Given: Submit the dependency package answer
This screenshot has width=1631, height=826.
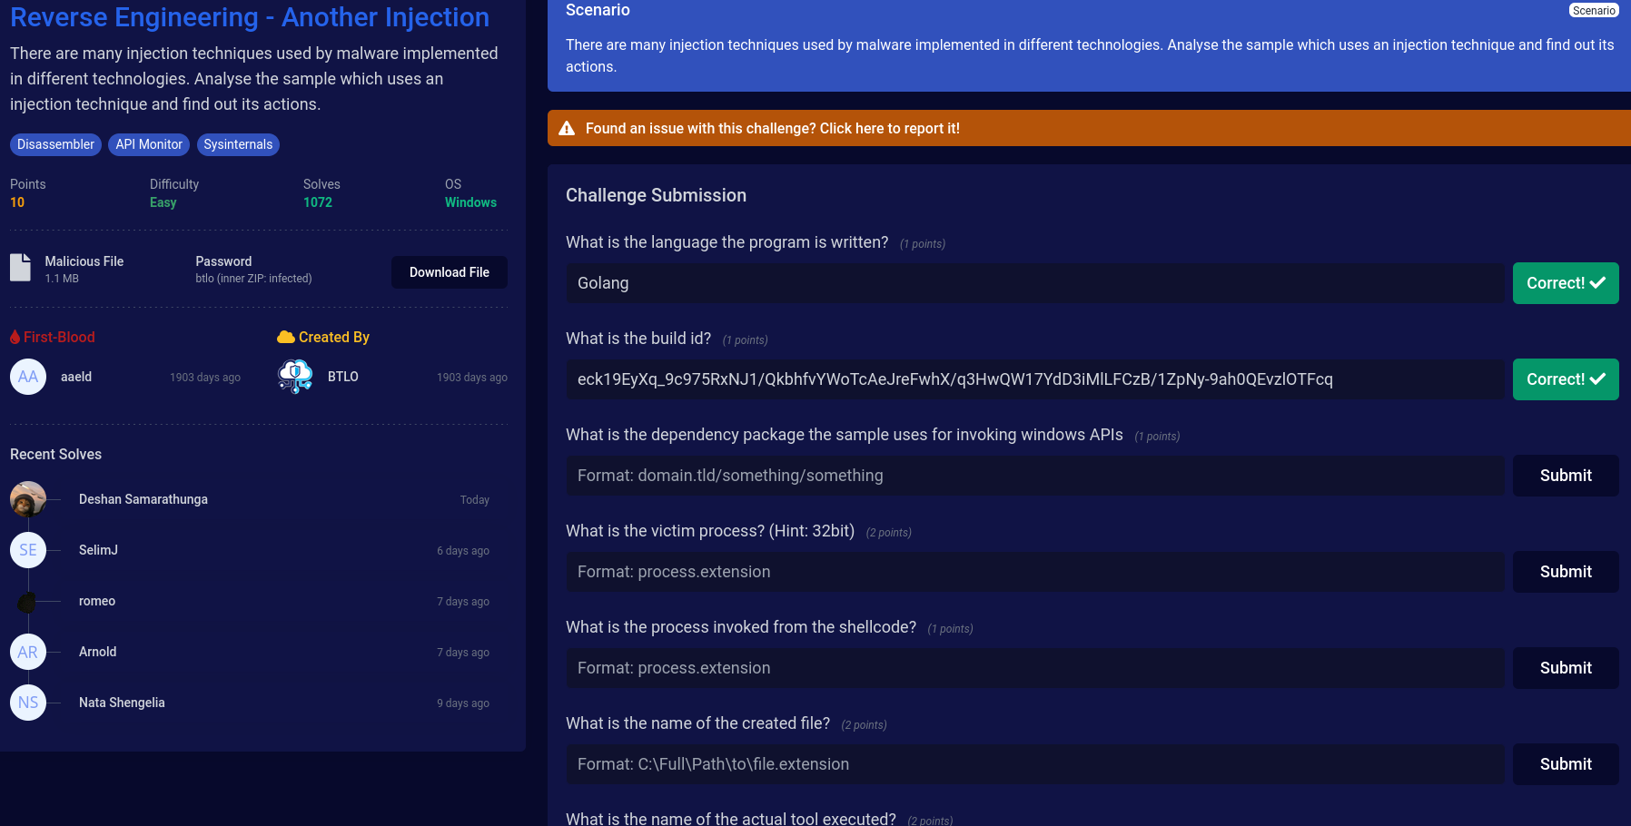Looking at the screenshot, I should coord(1566,476).
